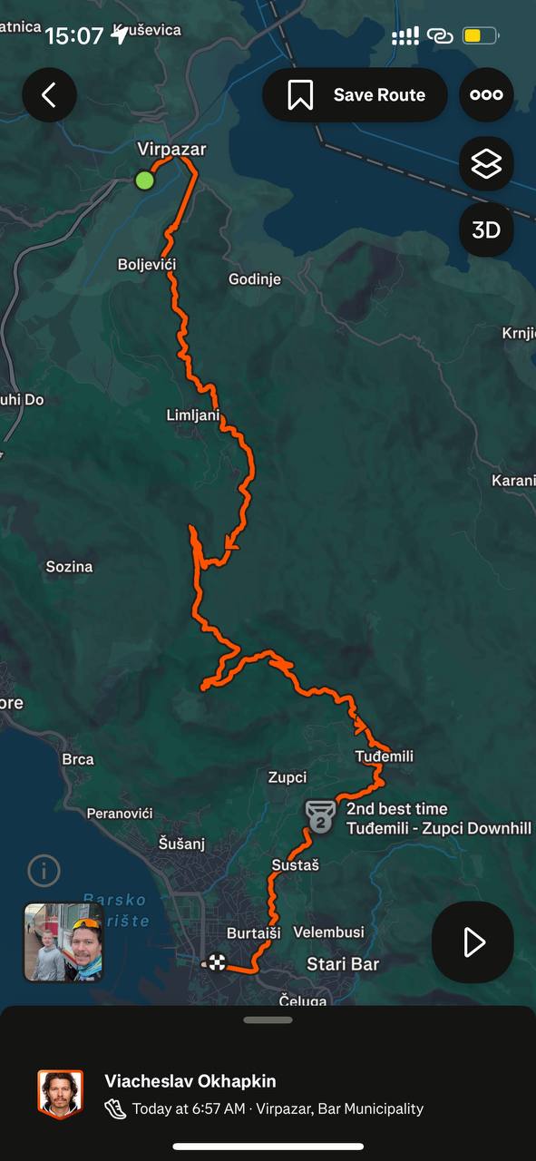Tap the Stari Bar map label
Image resolution: width=536 pixels, height=1161 pixels.
343,964
